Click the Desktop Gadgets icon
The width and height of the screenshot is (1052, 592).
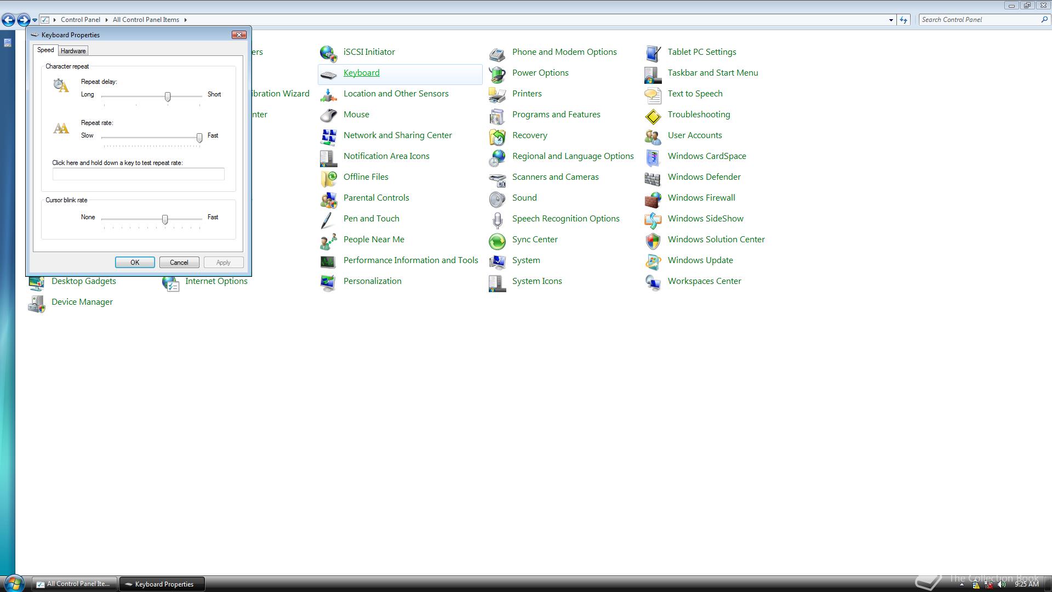36,283
